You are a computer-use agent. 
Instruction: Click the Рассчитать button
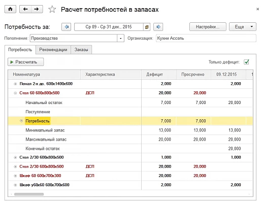point(25,62)
